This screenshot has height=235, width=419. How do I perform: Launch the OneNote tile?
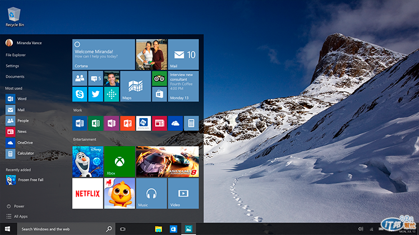point(112,123)
